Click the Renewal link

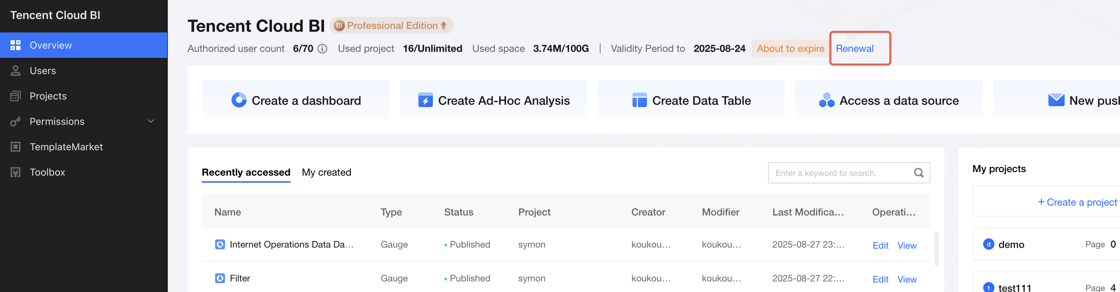(x=854, y=49)
